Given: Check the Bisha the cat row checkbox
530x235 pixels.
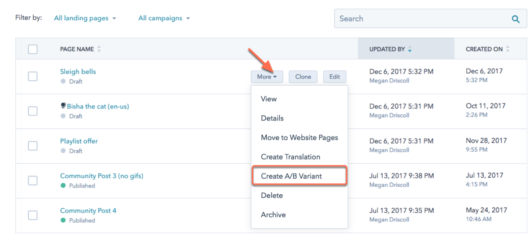Looking at the screenshot, I should (x=33, y=111).
